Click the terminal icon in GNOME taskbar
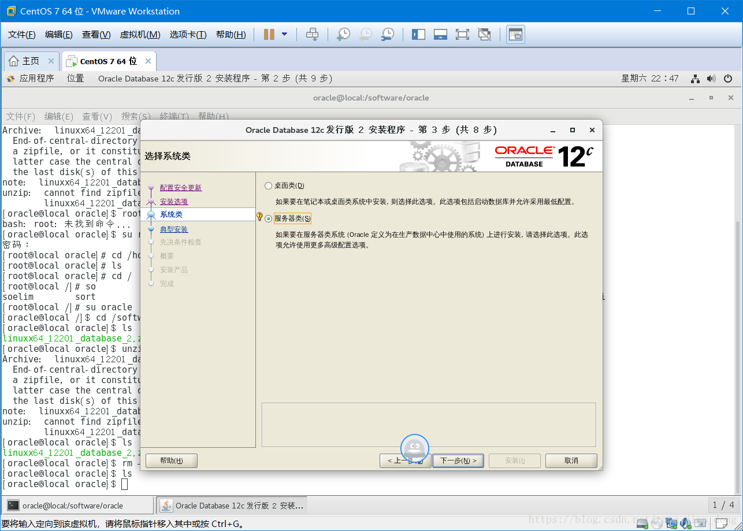Viewport: 743px width, 531px height. pyautogui.click(x=13, y=506)
